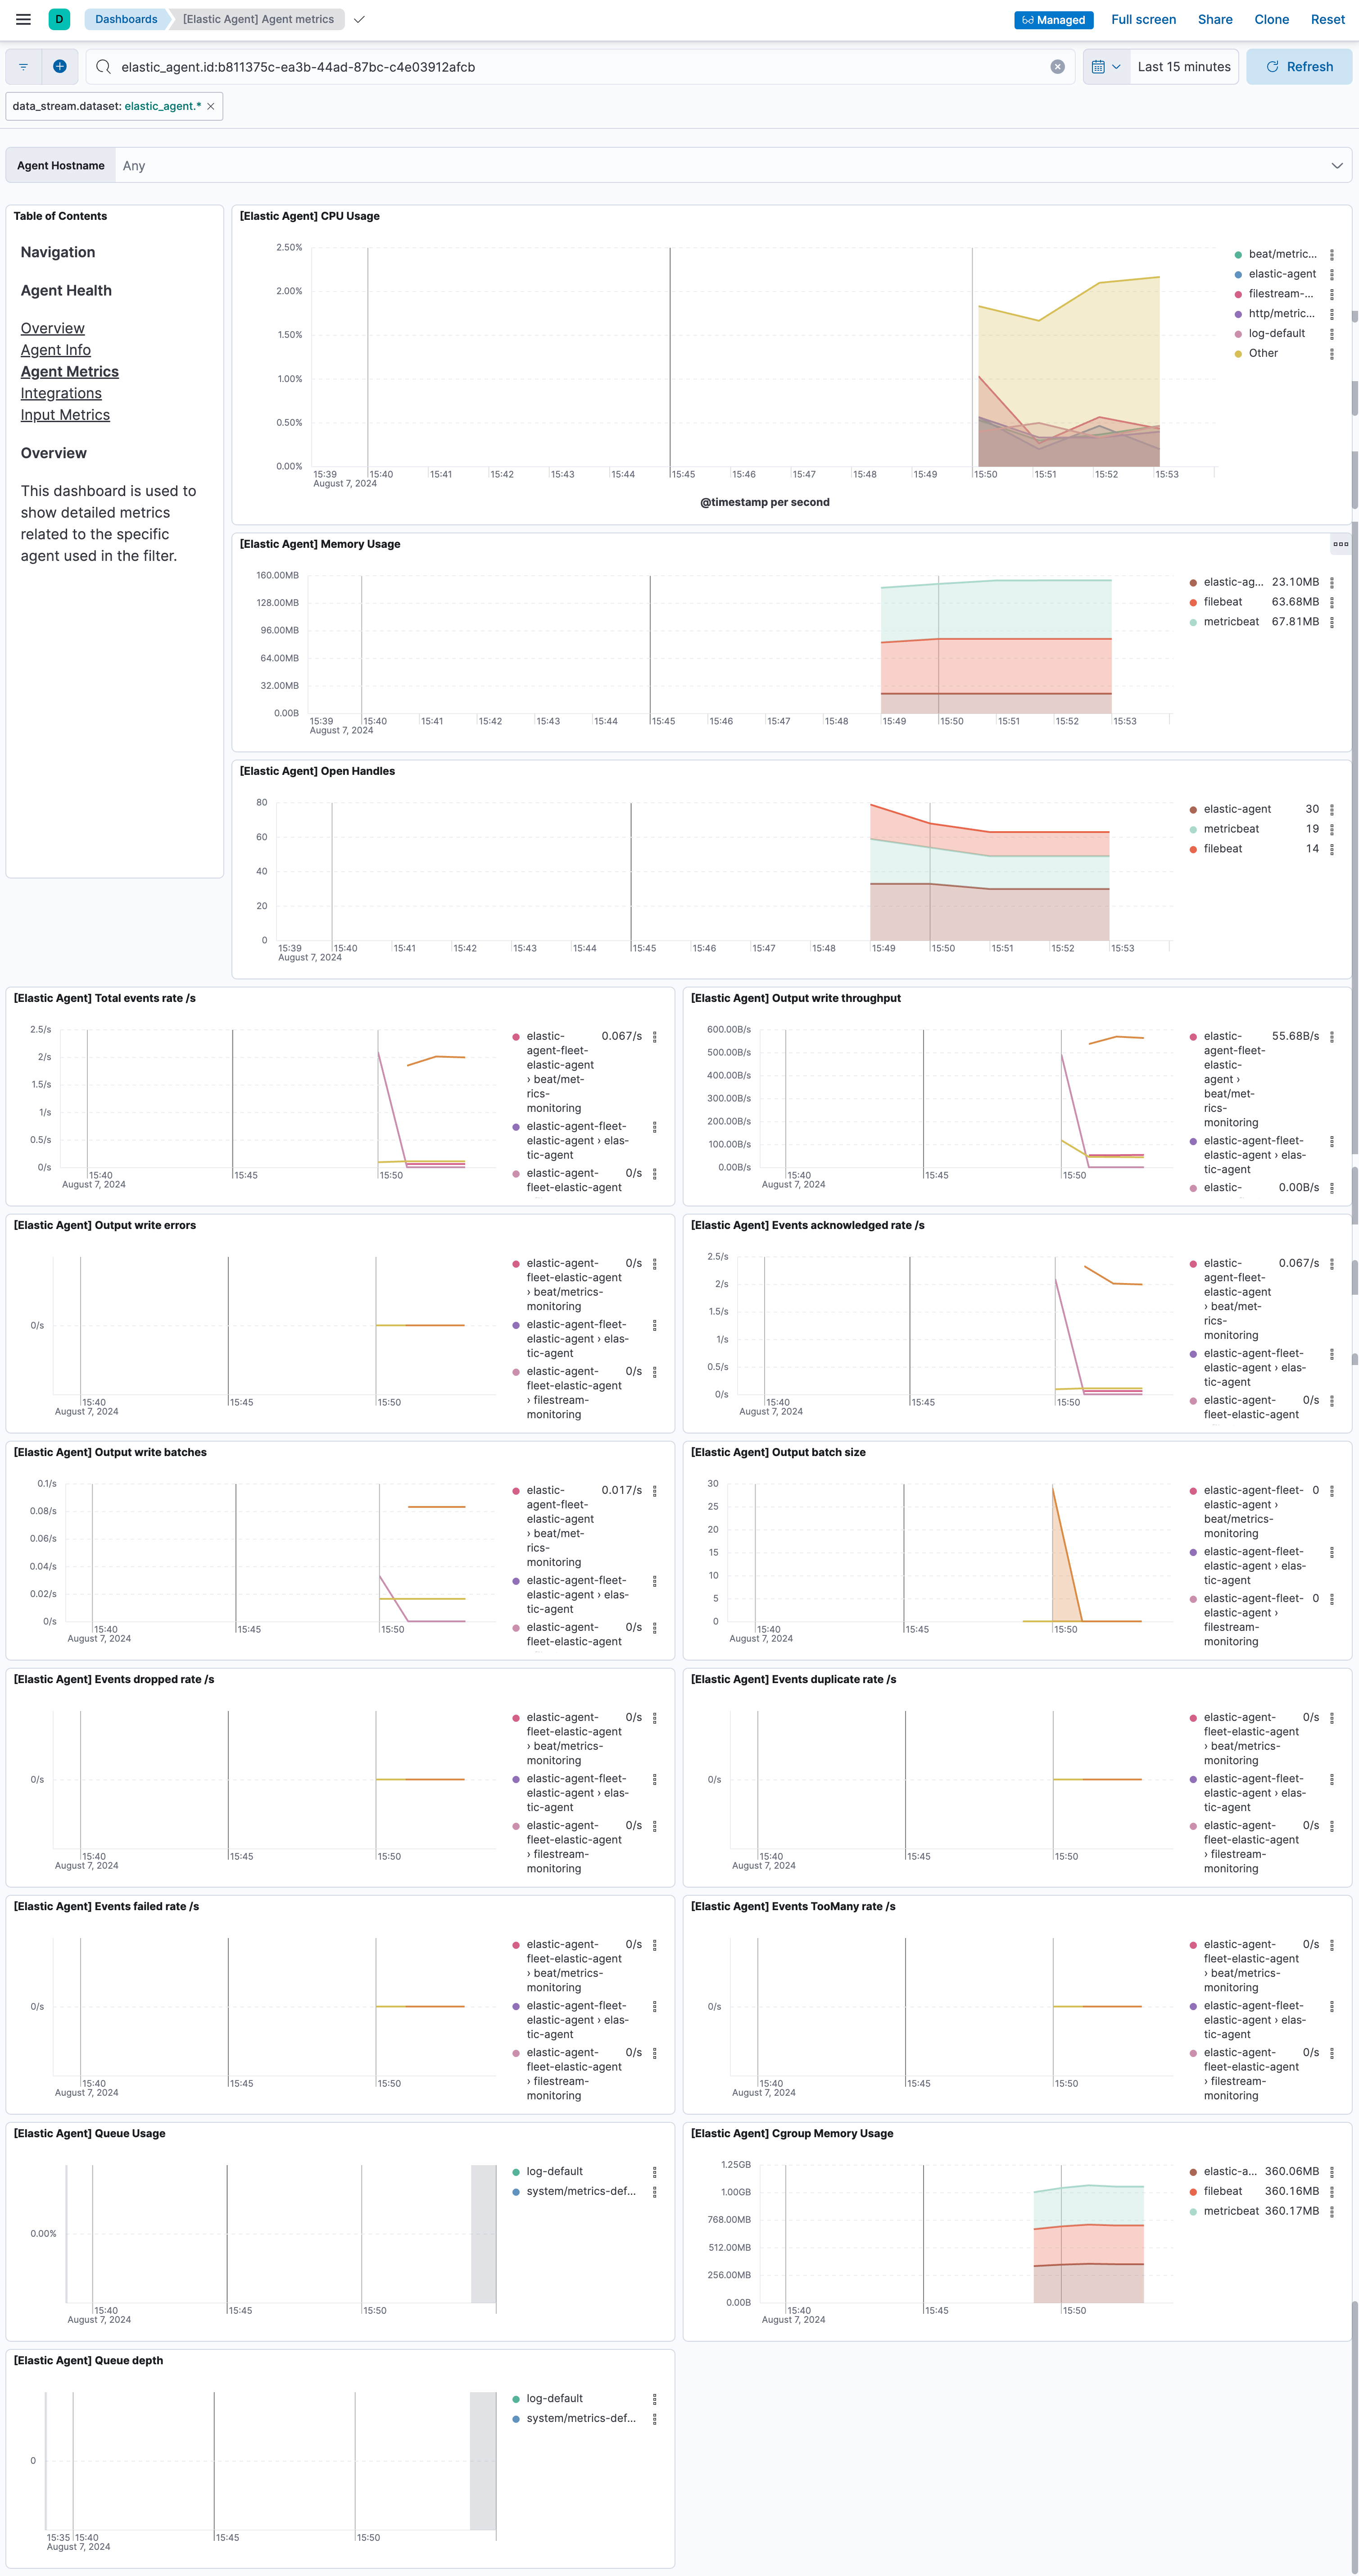Click the add filter plus icon
This screenshot has height=2576, width=1359.
click(x=60, y=67)
